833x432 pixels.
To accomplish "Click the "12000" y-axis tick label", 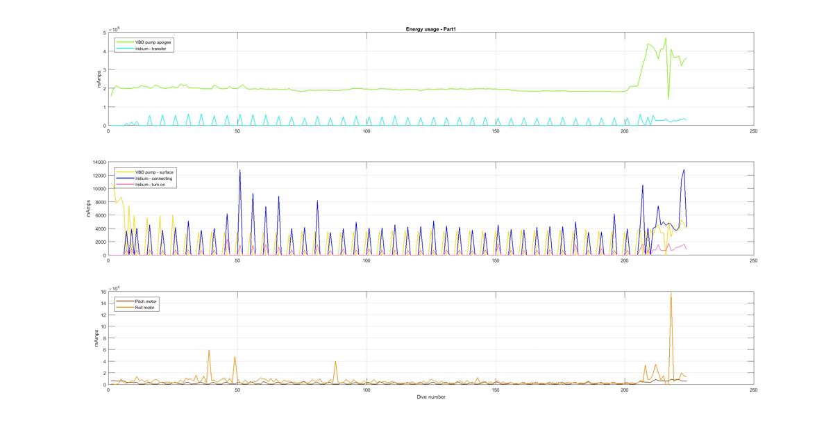I will pyautogui.click(x=99, y=175).
